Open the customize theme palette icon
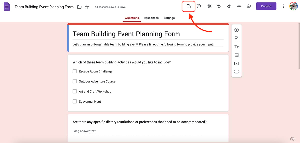 199,6
